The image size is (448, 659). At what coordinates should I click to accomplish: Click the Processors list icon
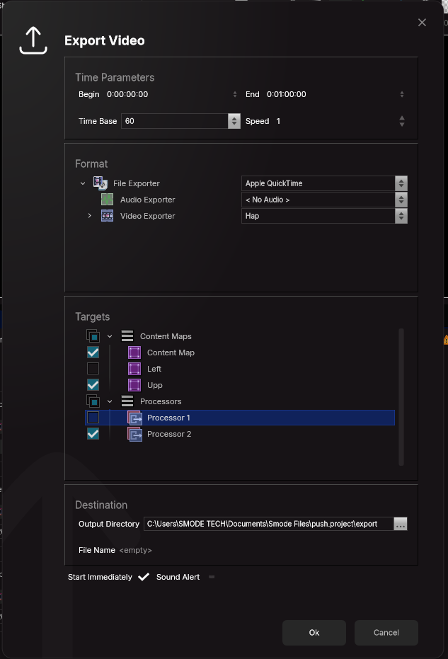(x=127, y=401)
